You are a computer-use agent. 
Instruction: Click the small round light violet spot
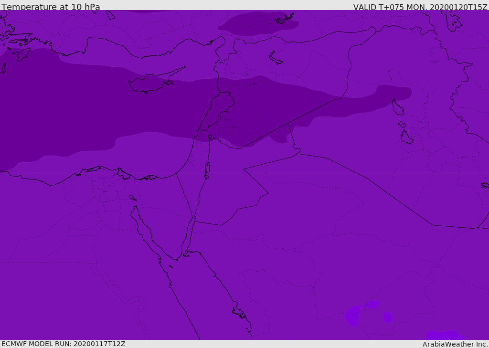[x=387, y=317]
